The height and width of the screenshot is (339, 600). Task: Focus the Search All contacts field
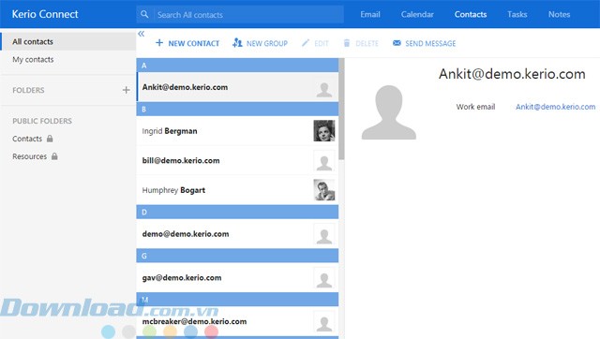240,15
